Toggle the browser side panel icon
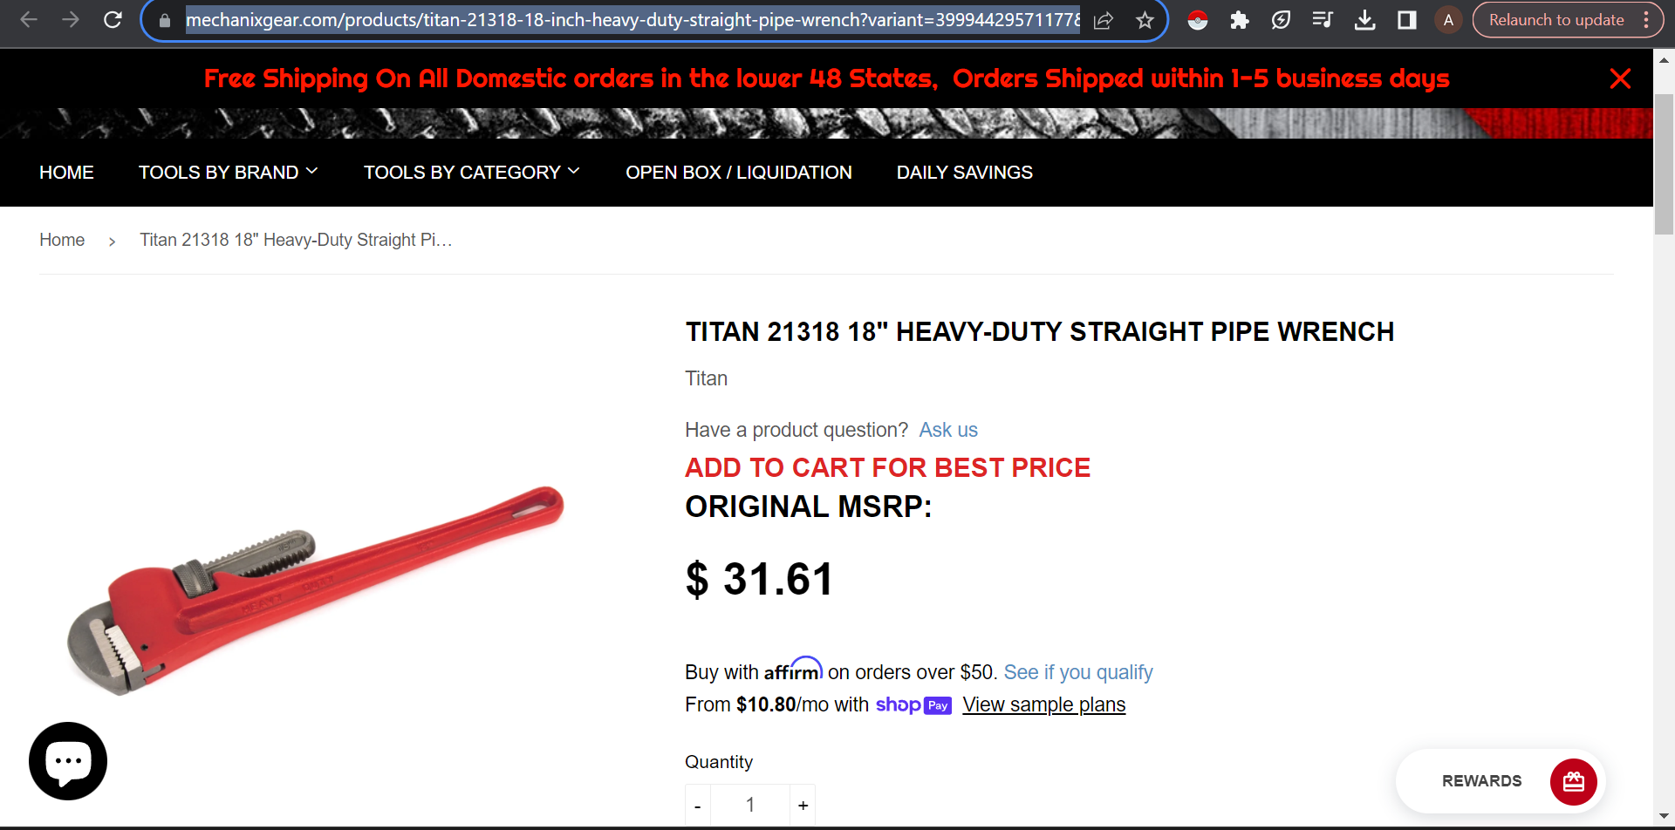This screenshot has width=1675, height=830. pos(1406,20)
